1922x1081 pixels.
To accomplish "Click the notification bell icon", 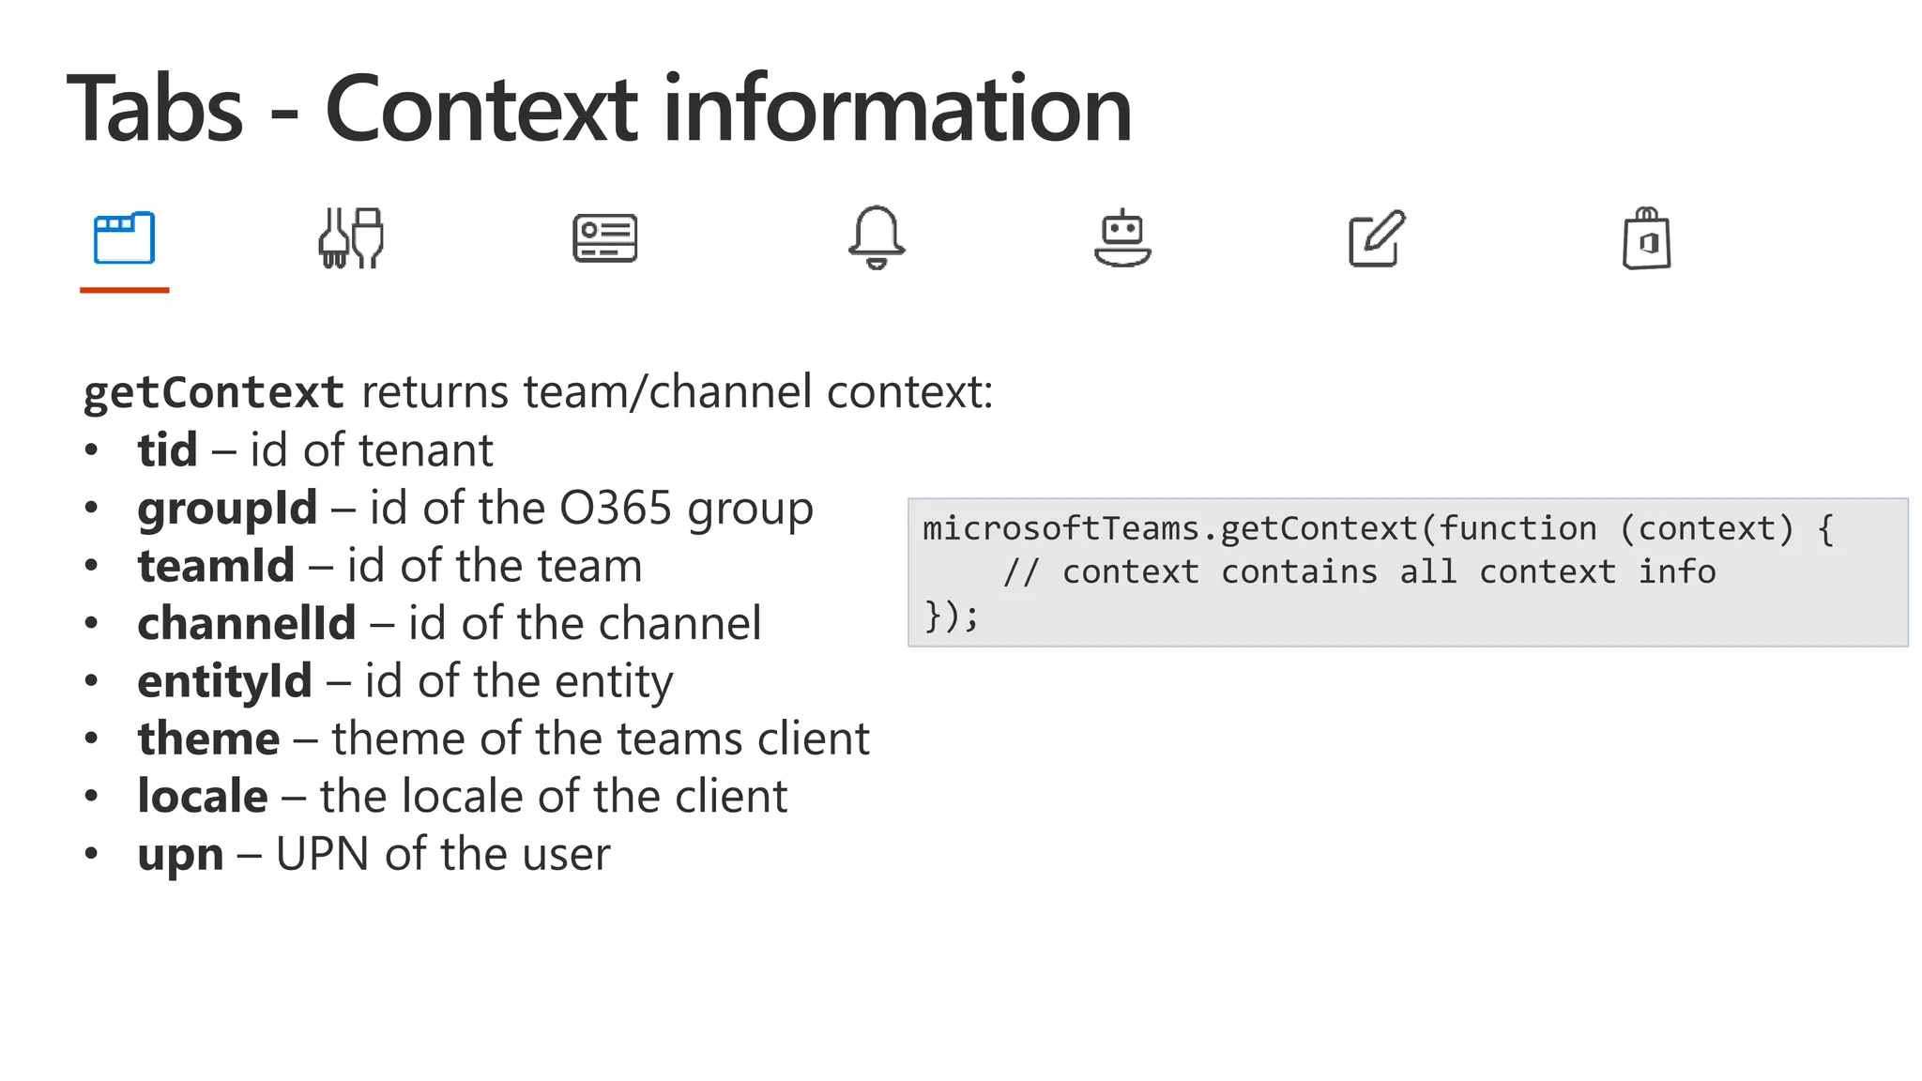I will pos(877,237).
